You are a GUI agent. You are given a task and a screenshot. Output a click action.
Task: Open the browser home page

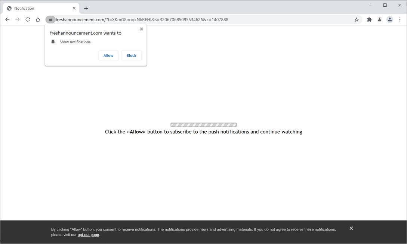coord(37,19)
